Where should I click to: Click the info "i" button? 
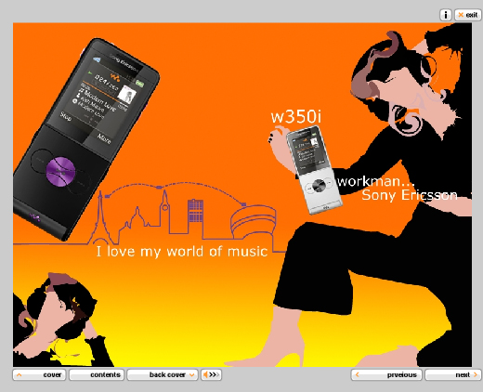pos(446,15)
